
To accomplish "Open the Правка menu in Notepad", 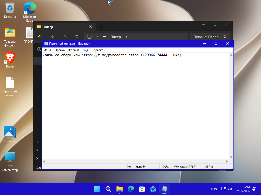I will (x=60, y=50).
